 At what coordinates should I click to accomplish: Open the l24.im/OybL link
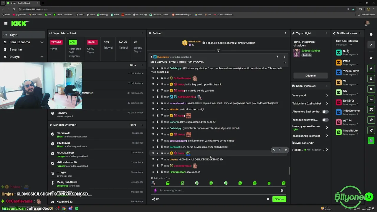(191, 62)
